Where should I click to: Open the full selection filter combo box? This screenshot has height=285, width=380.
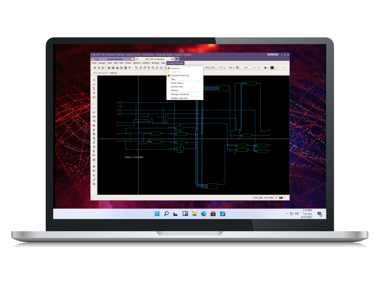(245, 67)
